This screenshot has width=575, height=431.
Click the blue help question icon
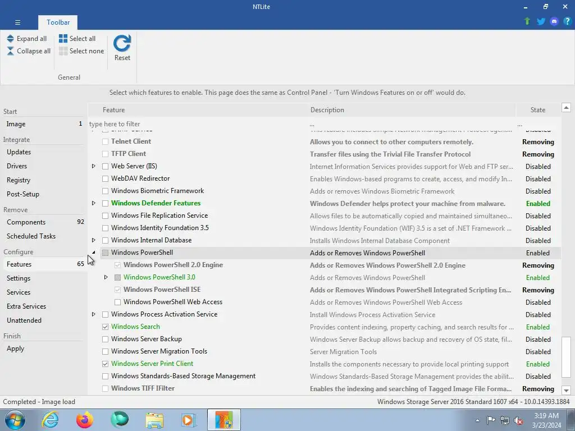(x=567, y=21)
